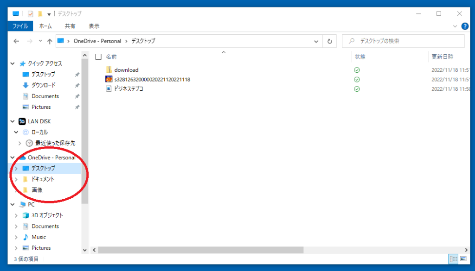Toggle the select-all checkbox in the header
475x271 pixels.
pos(98,57)
